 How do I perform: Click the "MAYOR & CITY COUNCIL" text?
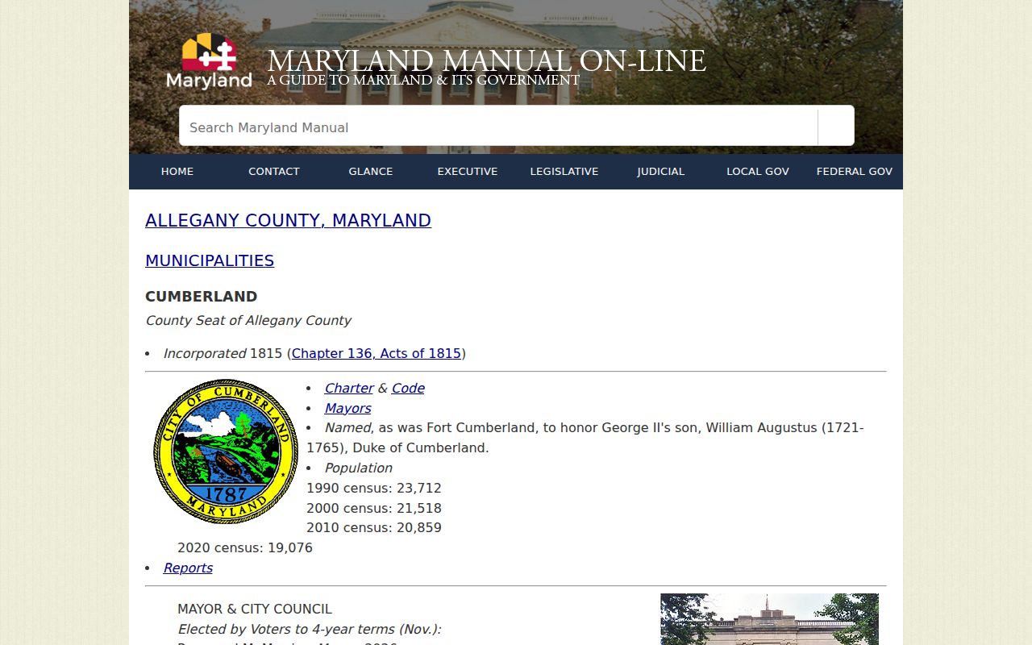point(255,609)
